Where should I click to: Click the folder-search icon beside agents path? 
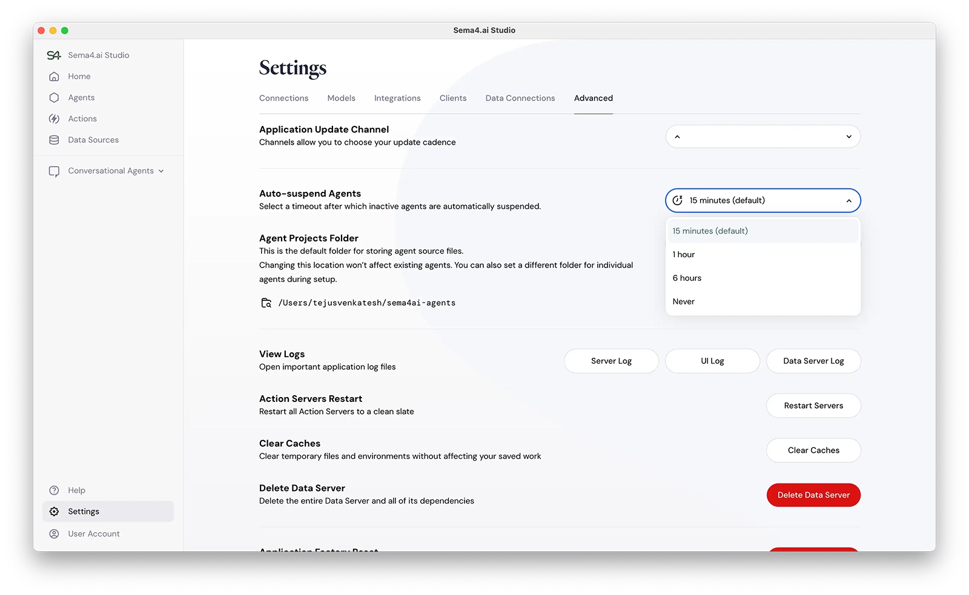tap(266, 303)
